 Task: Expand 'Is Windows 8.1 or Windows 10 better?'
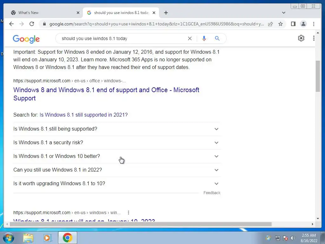coord(117,156)
